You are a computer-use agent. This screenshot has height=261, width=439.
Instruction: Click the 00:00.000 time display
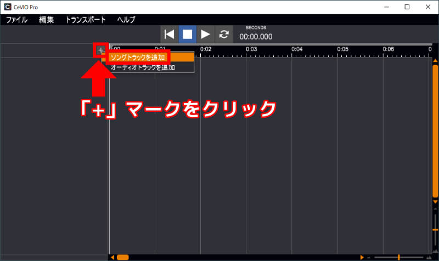pos(256,37)
